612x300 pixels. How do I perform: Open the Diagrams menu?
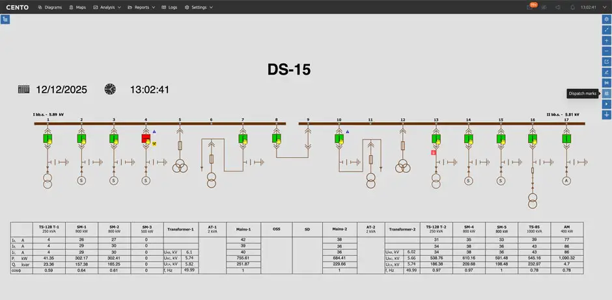[50, 7]
